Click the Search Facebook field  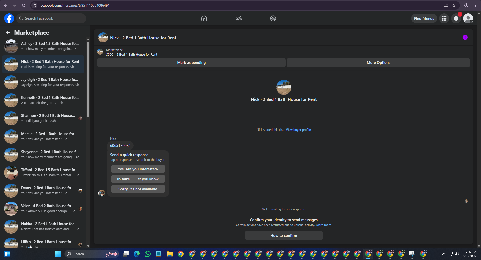click(x=51, y=18)
